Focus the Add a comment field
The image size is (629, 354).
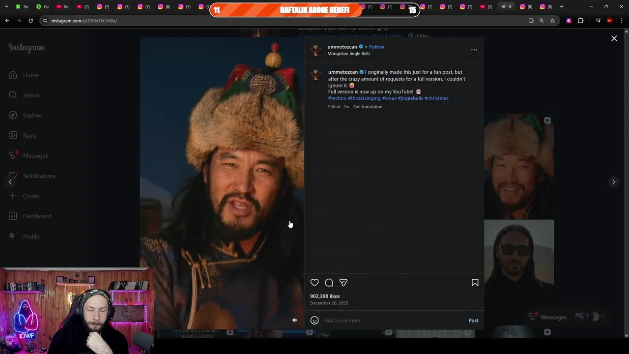(393, 321)
